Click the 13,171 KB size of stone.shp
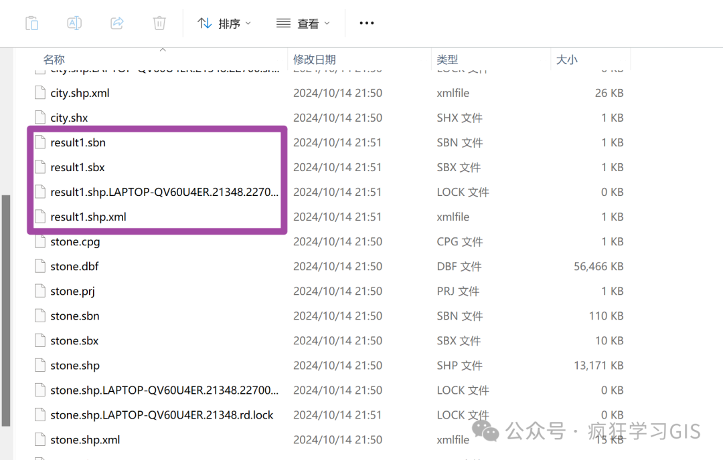The width and height of the screenshot is (723, 460). click(598, 366)
